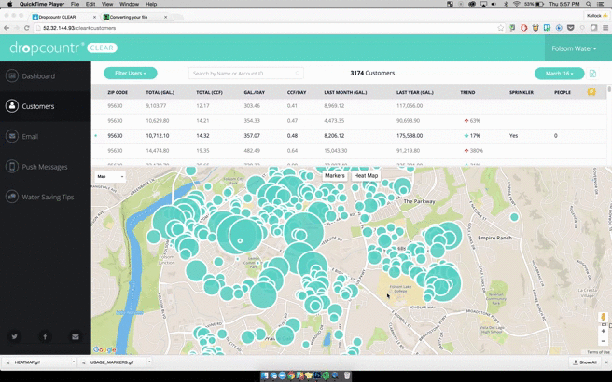
Task: Click the mail envelope icon in sidebar footer
Action: pyautogui.click(x=76, y=336)
